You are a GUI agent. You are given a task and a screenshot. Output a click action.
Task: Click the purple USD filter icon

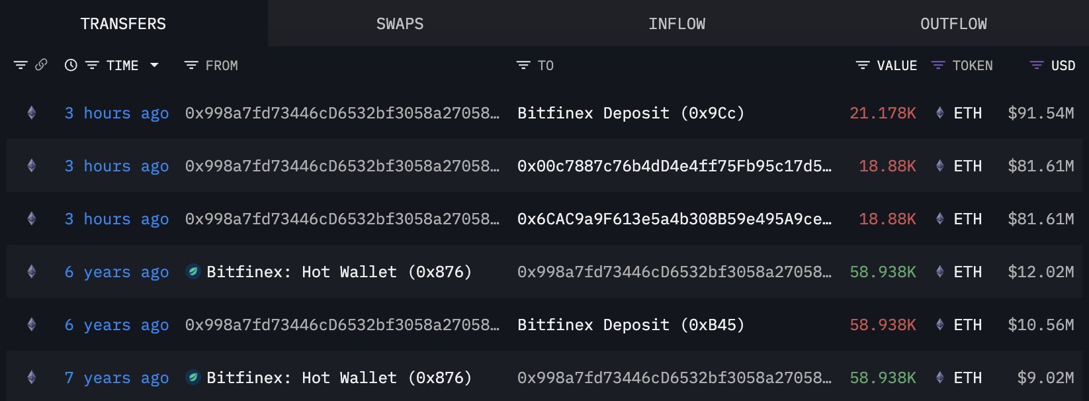(1037, 65)
